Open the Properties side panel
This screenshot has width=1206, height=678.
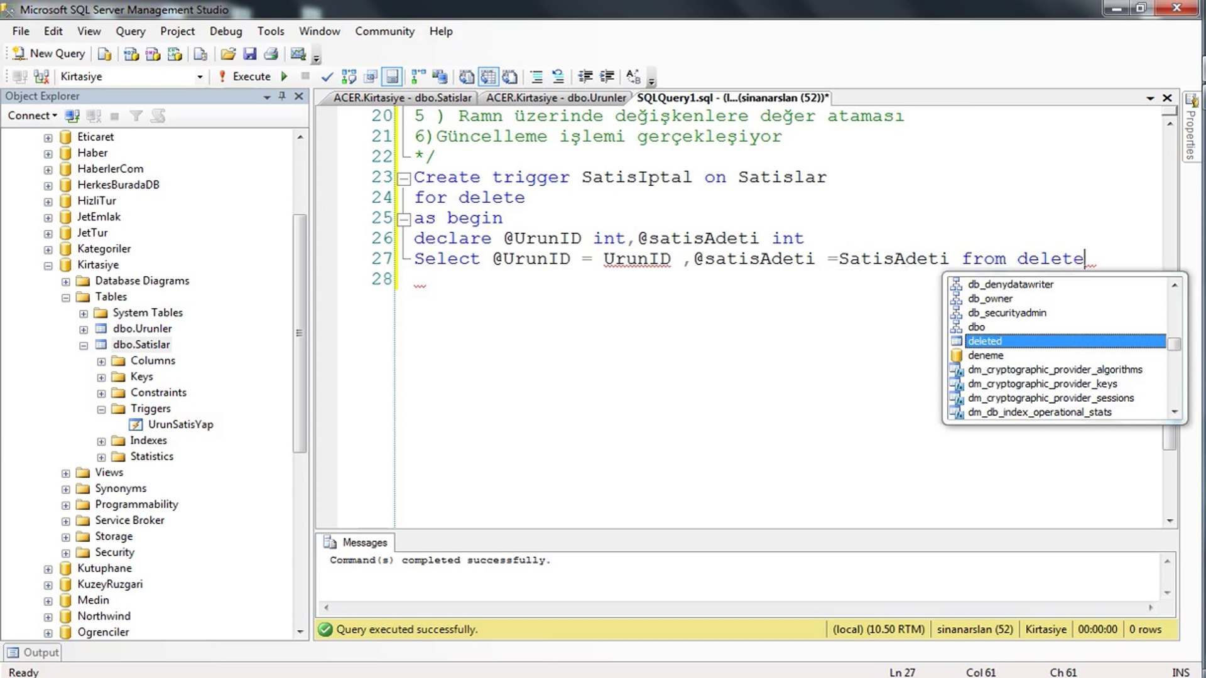click(x=1192, y=126)
